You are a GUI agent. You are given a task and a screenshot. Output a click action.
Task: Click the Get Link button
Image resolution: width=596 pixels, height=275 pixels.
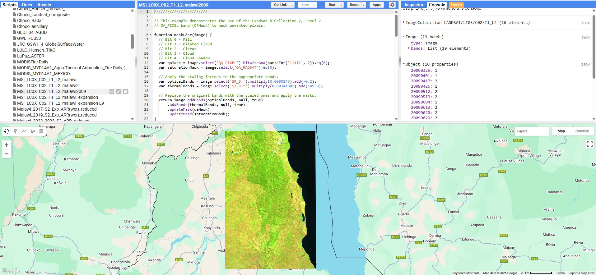coord(280,5)
